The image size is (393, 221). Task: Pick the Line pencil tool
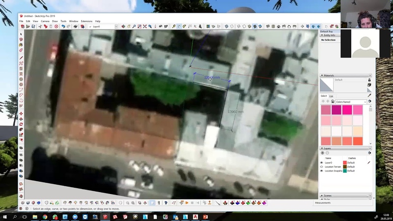click(21, 58)
